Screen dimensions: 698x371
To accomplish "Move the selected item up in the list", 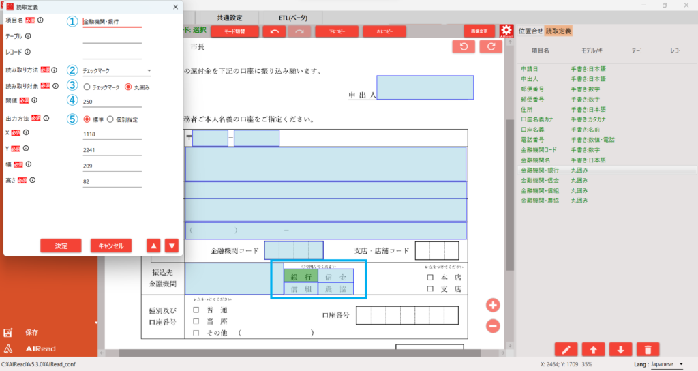I will [593, 350].
